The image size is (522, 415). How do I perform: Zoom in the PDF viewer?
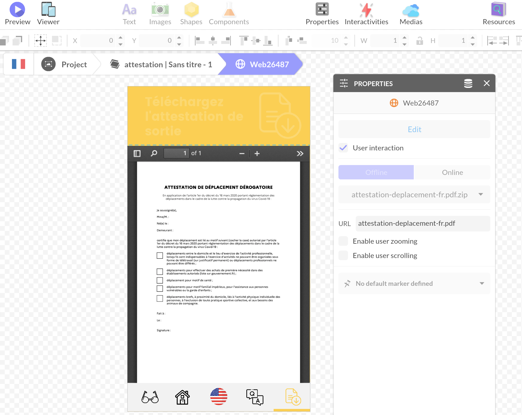click(x=257, y=153)
